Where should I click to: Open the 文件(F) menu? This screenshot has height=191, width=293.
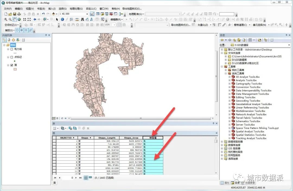coord(8,9)
